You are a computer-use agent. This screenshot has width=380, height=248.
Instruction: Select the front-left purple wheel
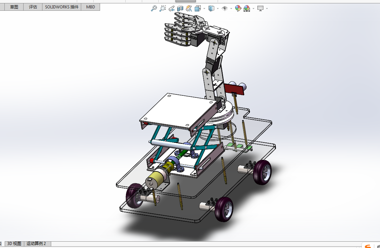tap(135, 196)
